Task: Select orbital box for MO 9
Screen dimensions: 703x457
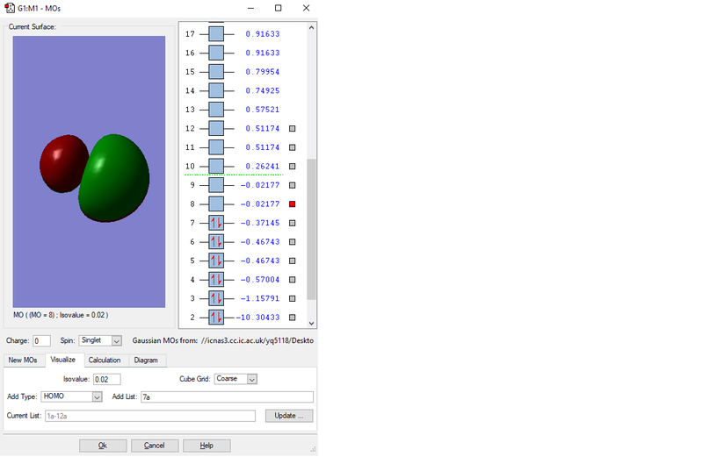Action: click(216, 185)
